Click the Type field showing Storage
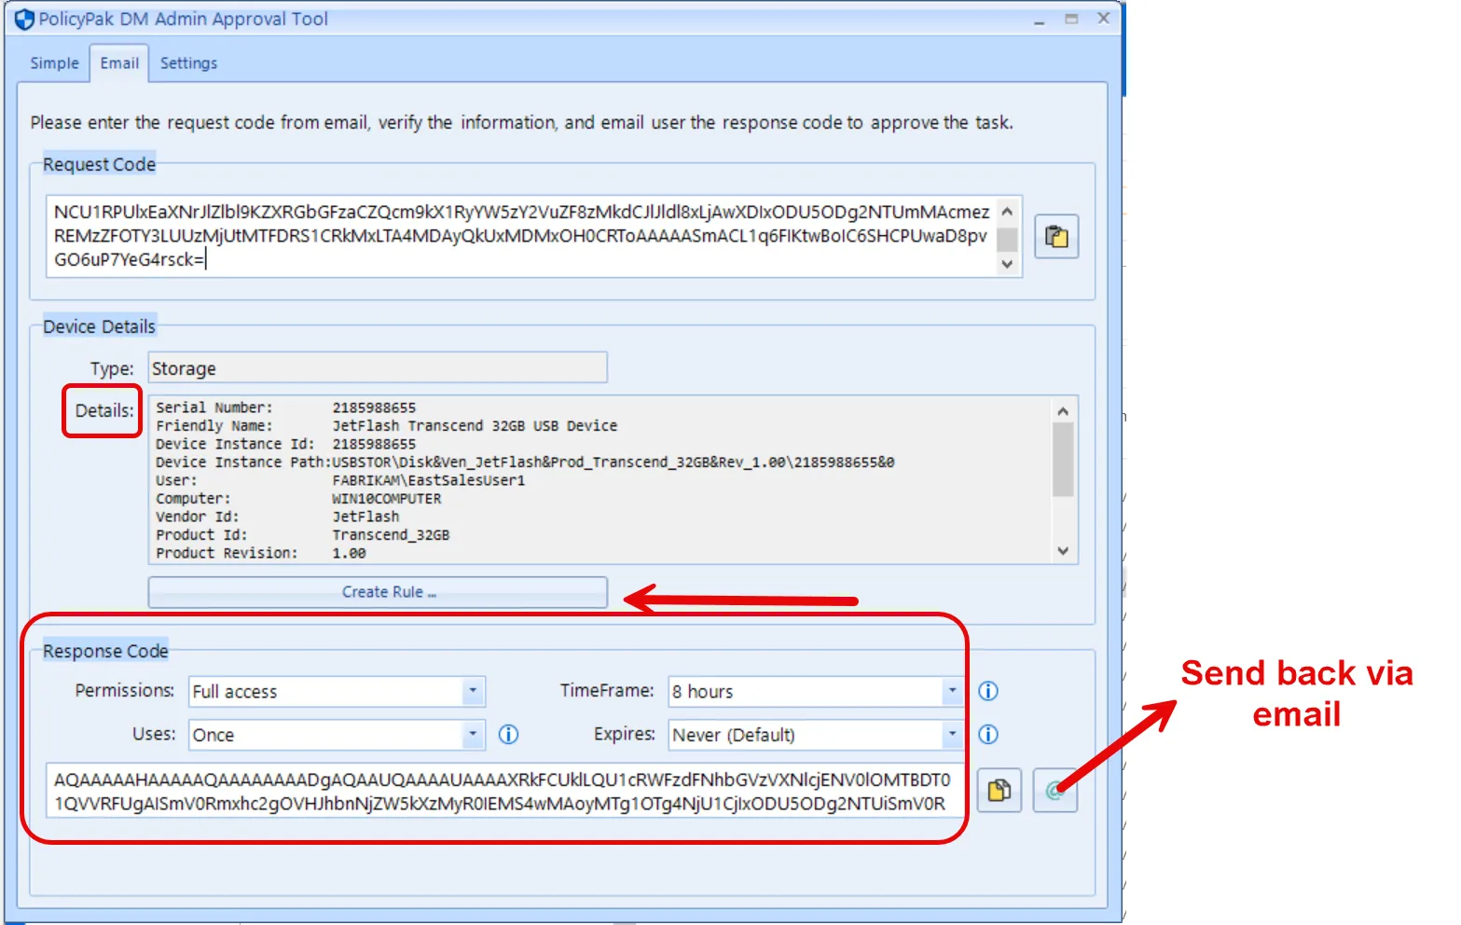The width and height of the screenshot is (1461, 925). 378,367
